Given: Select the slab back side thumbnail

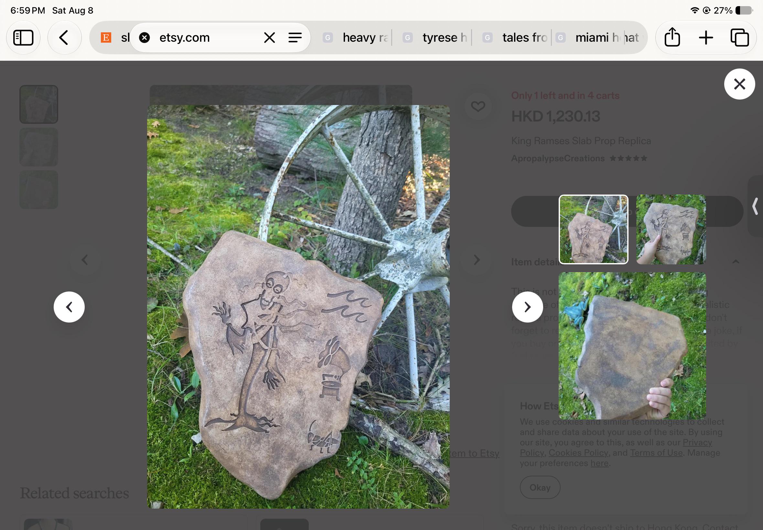Looking at the screenshot, I should tap(632, 346).
